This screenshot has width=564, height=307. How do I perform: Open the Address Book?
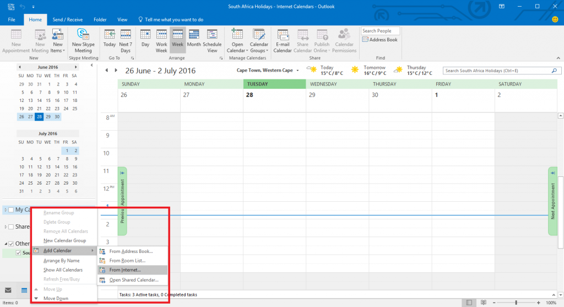point(380,40)
